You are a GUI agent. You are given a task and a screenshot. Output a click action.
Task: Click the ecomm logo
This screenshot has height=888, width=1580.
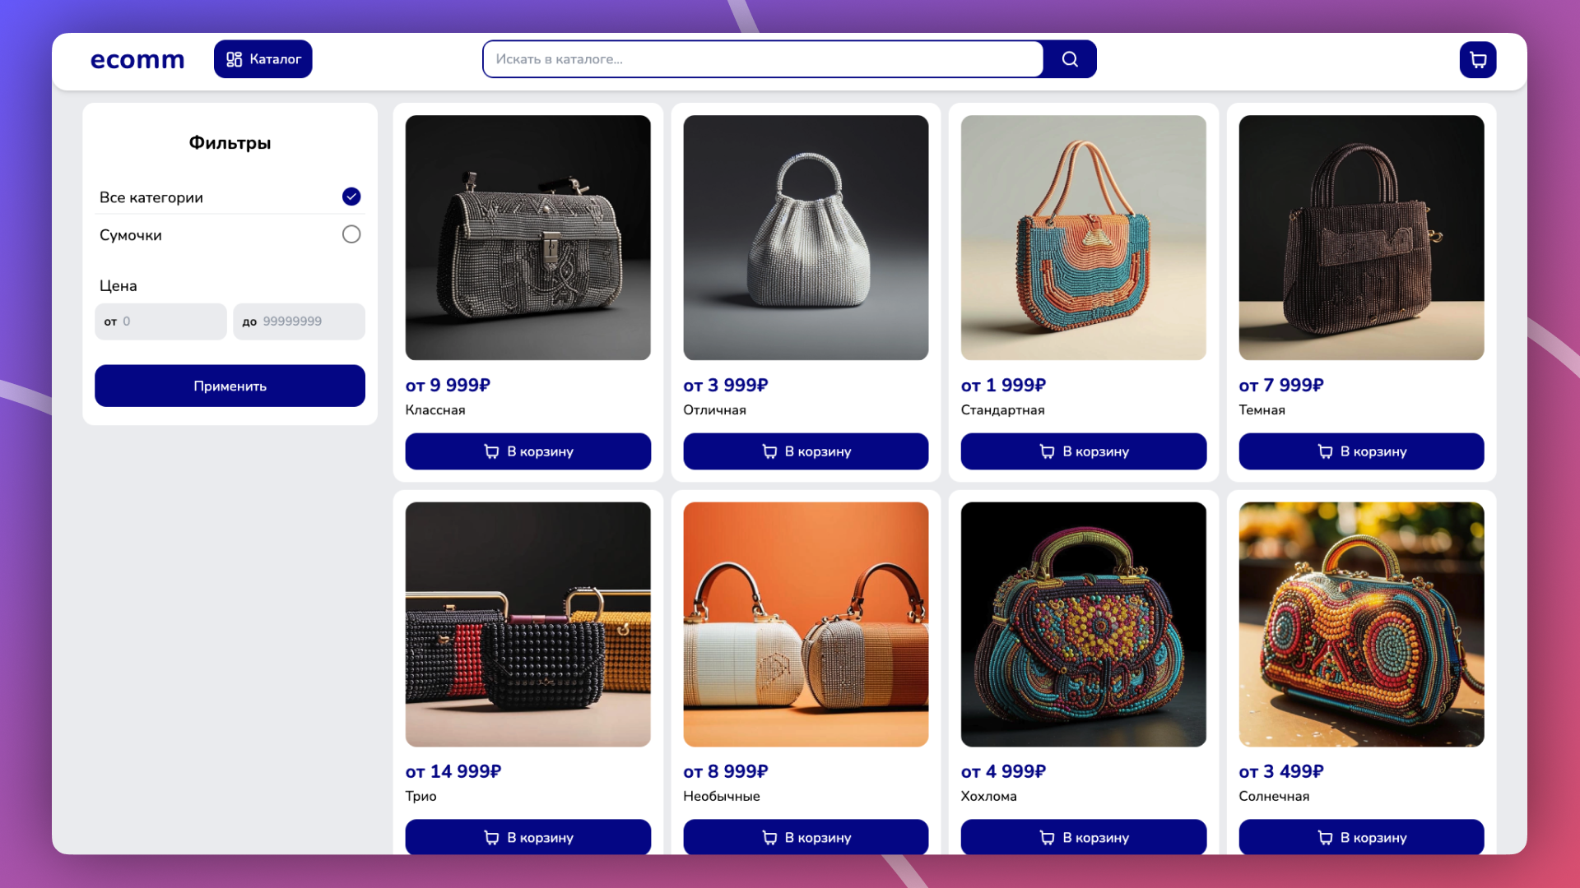click(137, 59)
